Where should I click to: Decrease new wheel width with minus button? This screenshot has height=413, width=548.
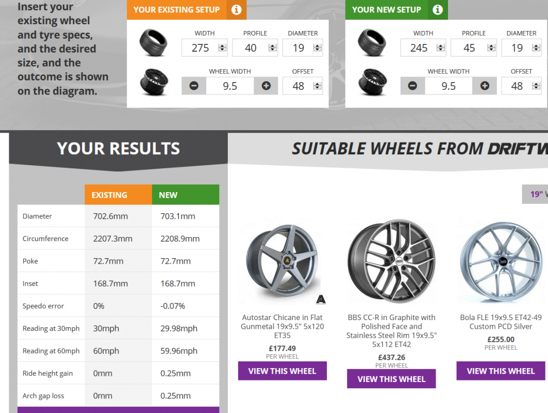pyautogui.click(x=412, y=86)
